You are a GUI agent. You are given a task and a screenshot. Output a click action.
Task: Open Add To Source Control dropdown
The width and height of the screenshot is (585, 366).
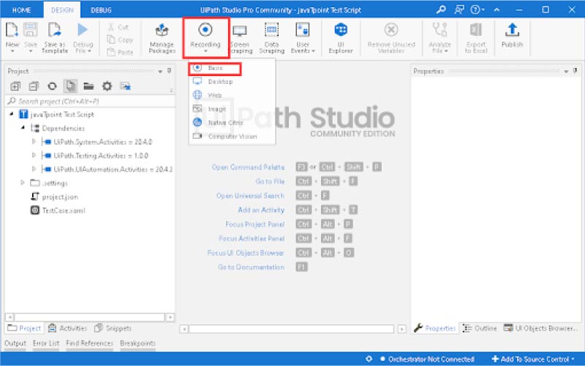[533, 359]
